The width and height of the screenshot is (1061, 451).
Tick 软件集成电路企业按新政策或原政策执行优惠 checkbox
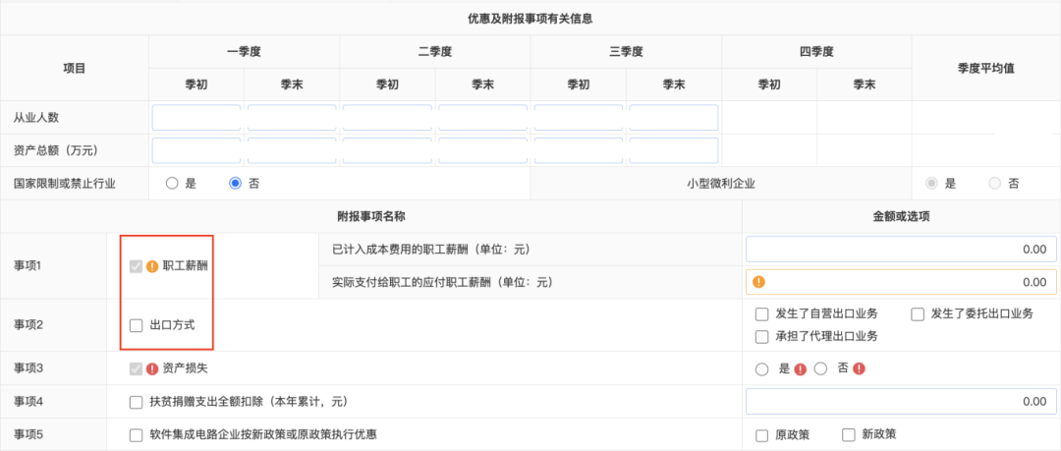click(x=137, y=434)
